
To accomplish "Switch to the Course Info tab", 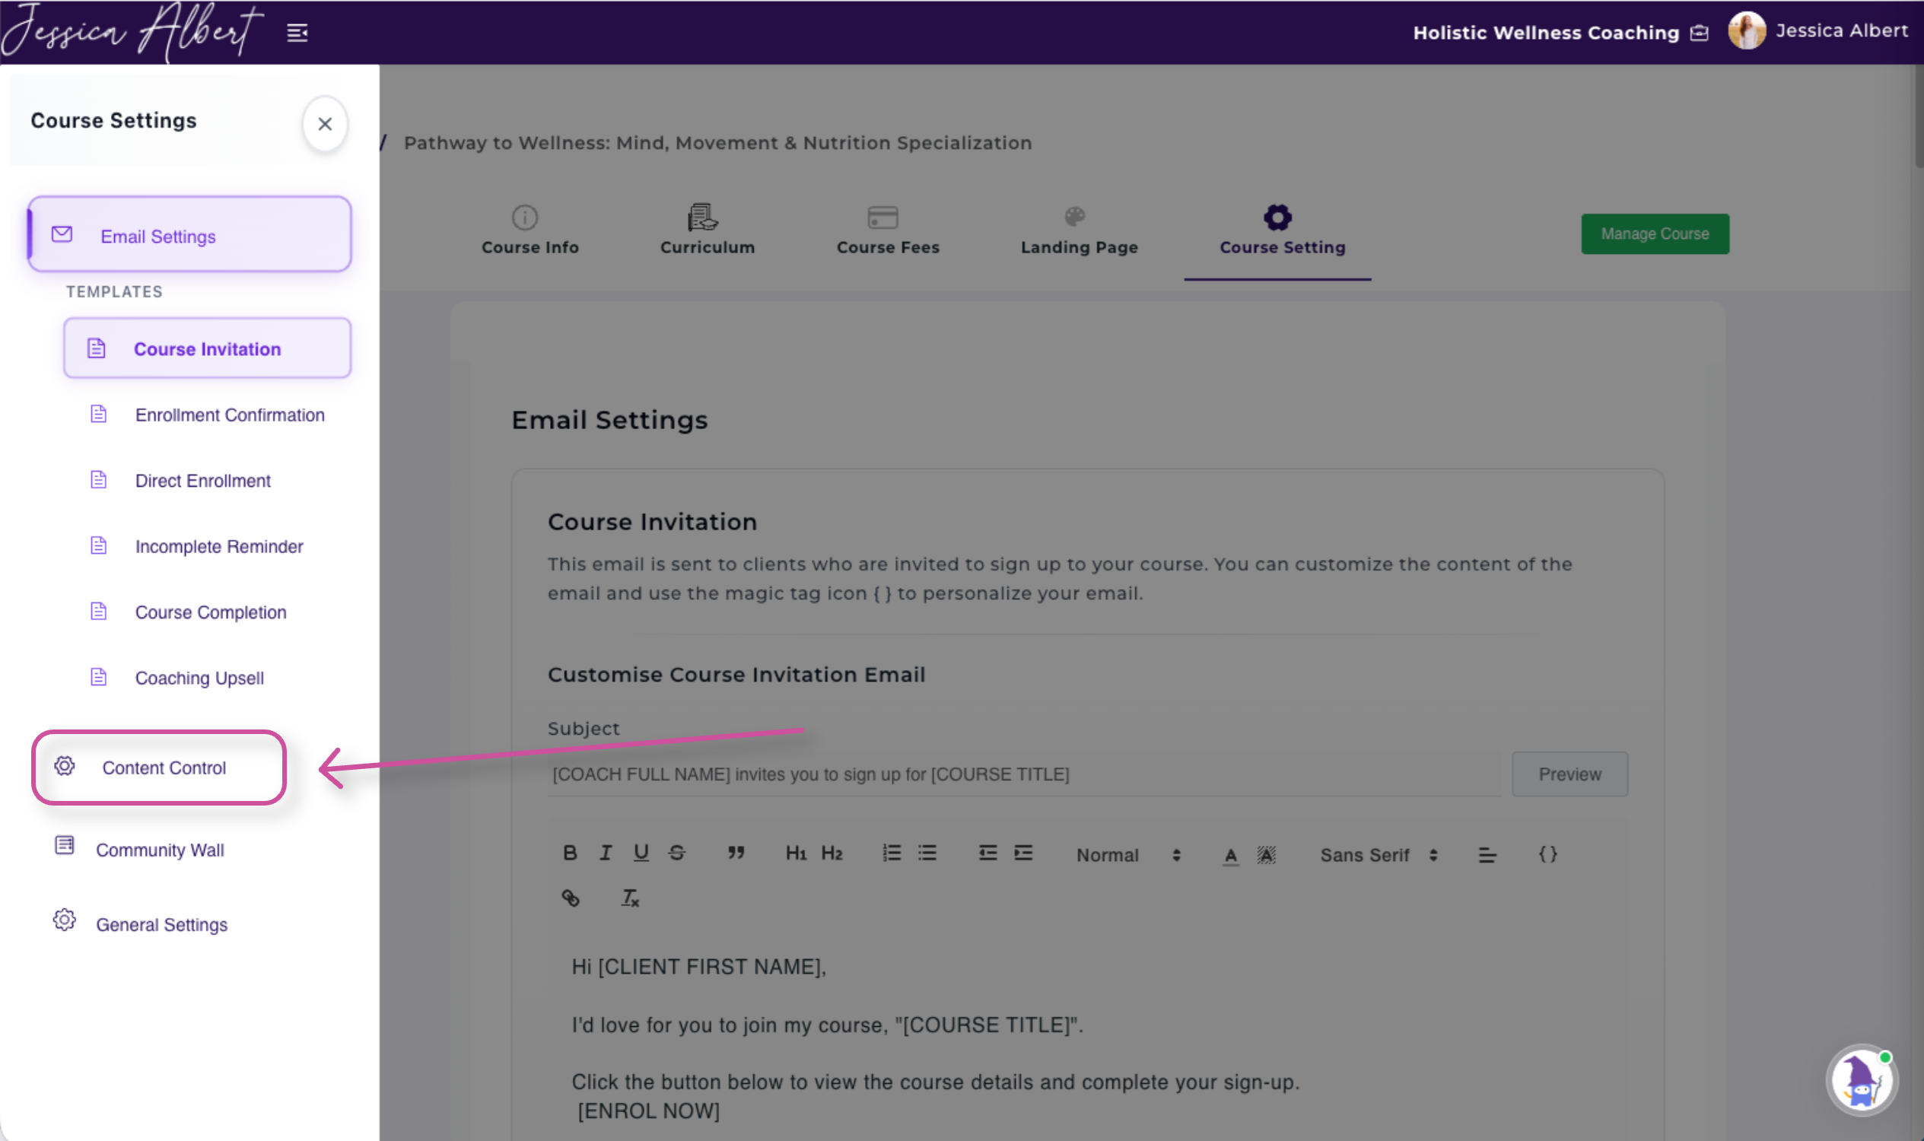I will [x=529, y=230].
